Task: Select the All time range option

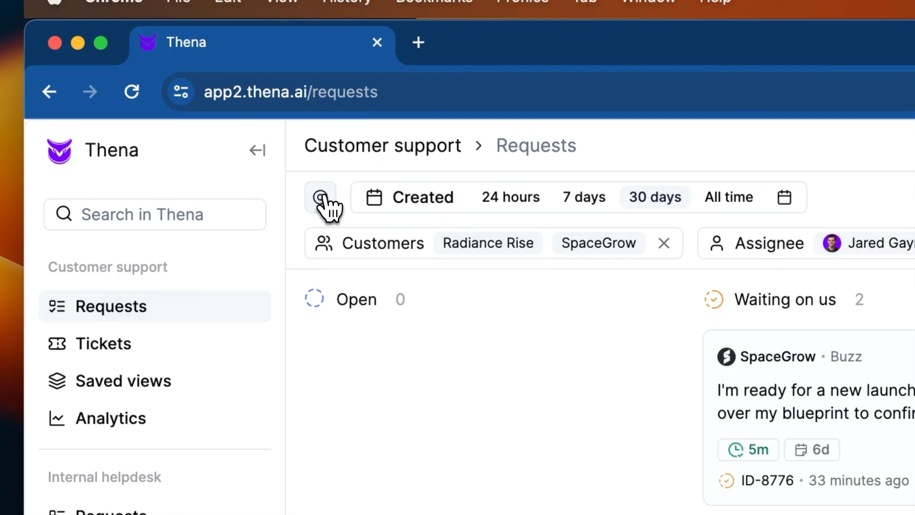Action: pos(729,197)
